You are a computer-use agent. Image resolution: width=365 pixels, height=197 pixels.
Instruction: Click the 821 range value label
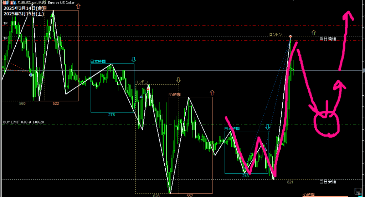[290, 182]
